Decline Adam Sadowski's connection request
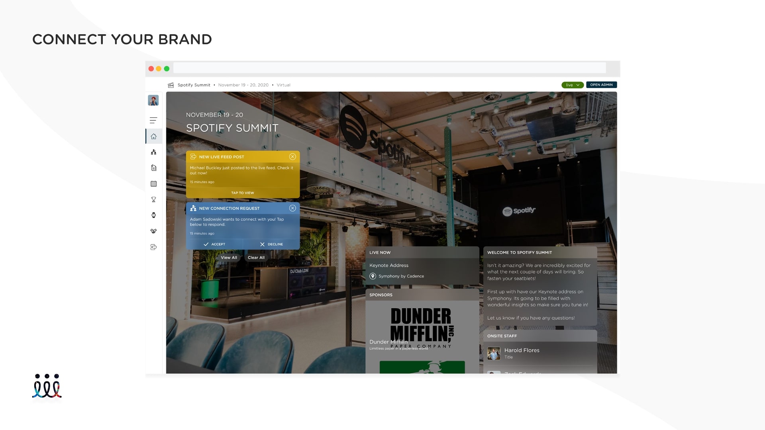 point(271,244)
